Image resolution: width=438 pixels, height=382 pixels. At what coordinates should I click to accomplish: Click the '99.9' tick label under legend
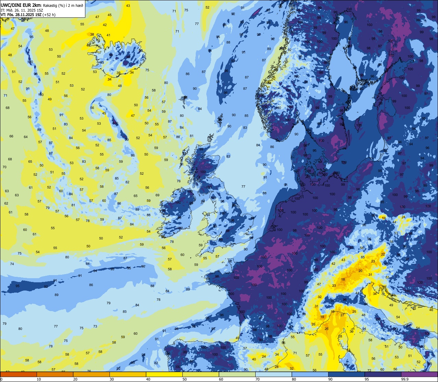(x=405, y=379)
